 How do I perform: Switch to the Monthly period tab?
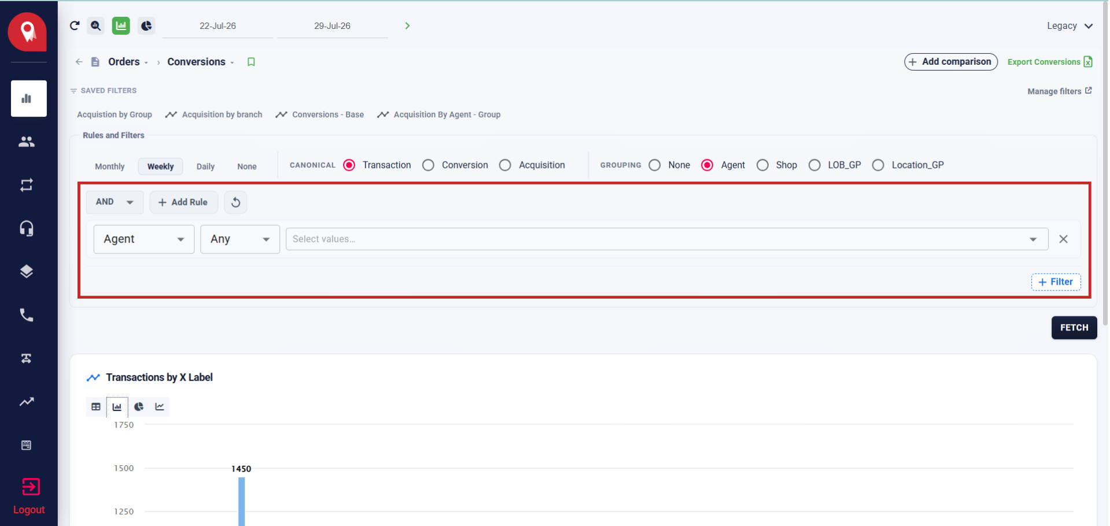[109, 167]
